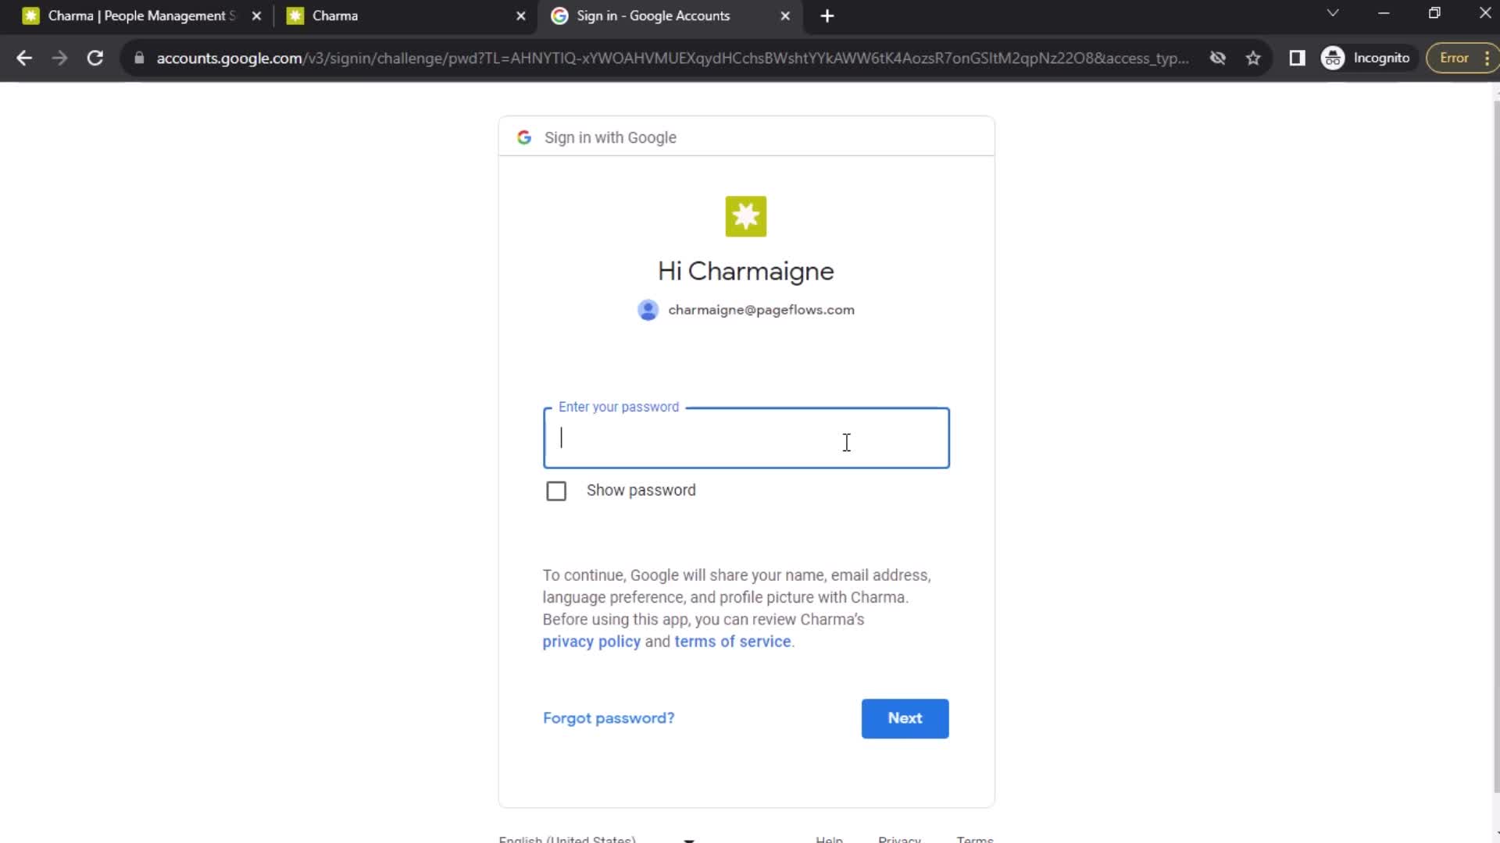Open a new tab with plus button
Screen dimensions: 1500x843
[827, 16]
